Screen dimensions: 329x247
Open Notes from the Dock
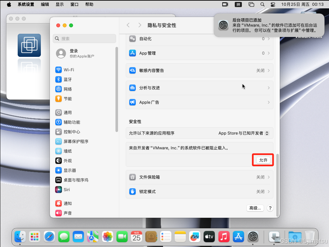tap(180, 237)
